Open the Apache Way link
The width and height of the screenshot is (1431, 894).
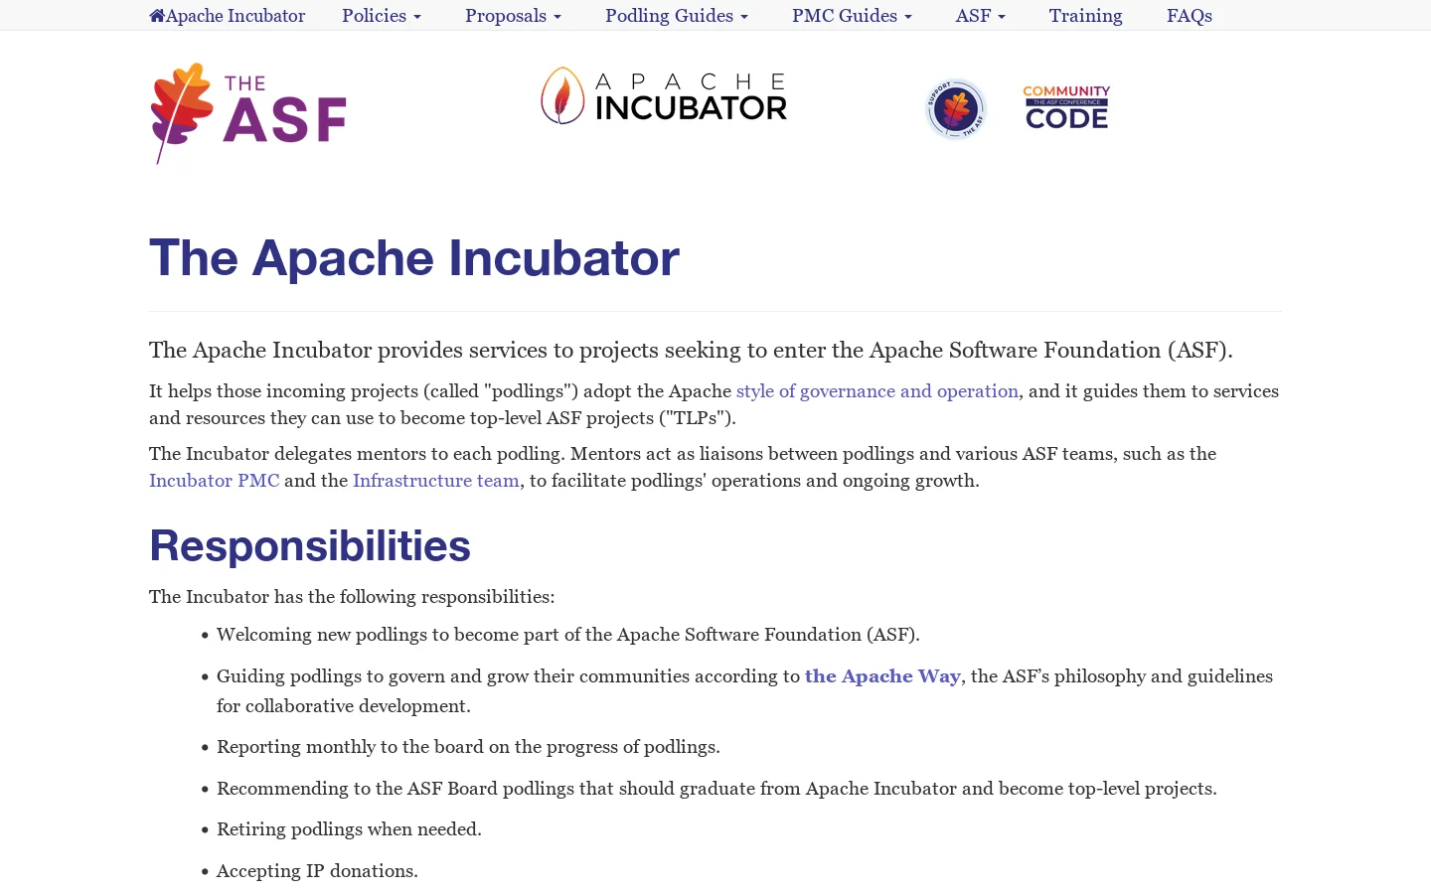(882, 676)
